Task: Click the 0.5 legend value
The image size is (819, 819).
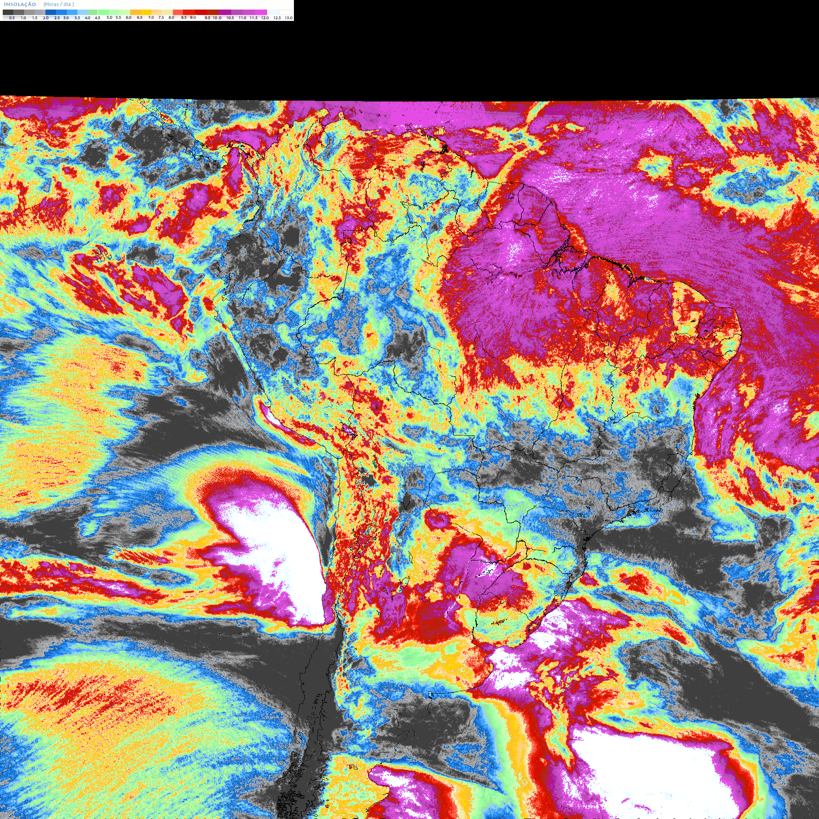Action: [x=12, y=18]
